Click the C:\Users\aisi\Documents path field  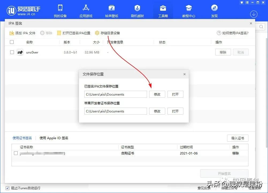115,94
